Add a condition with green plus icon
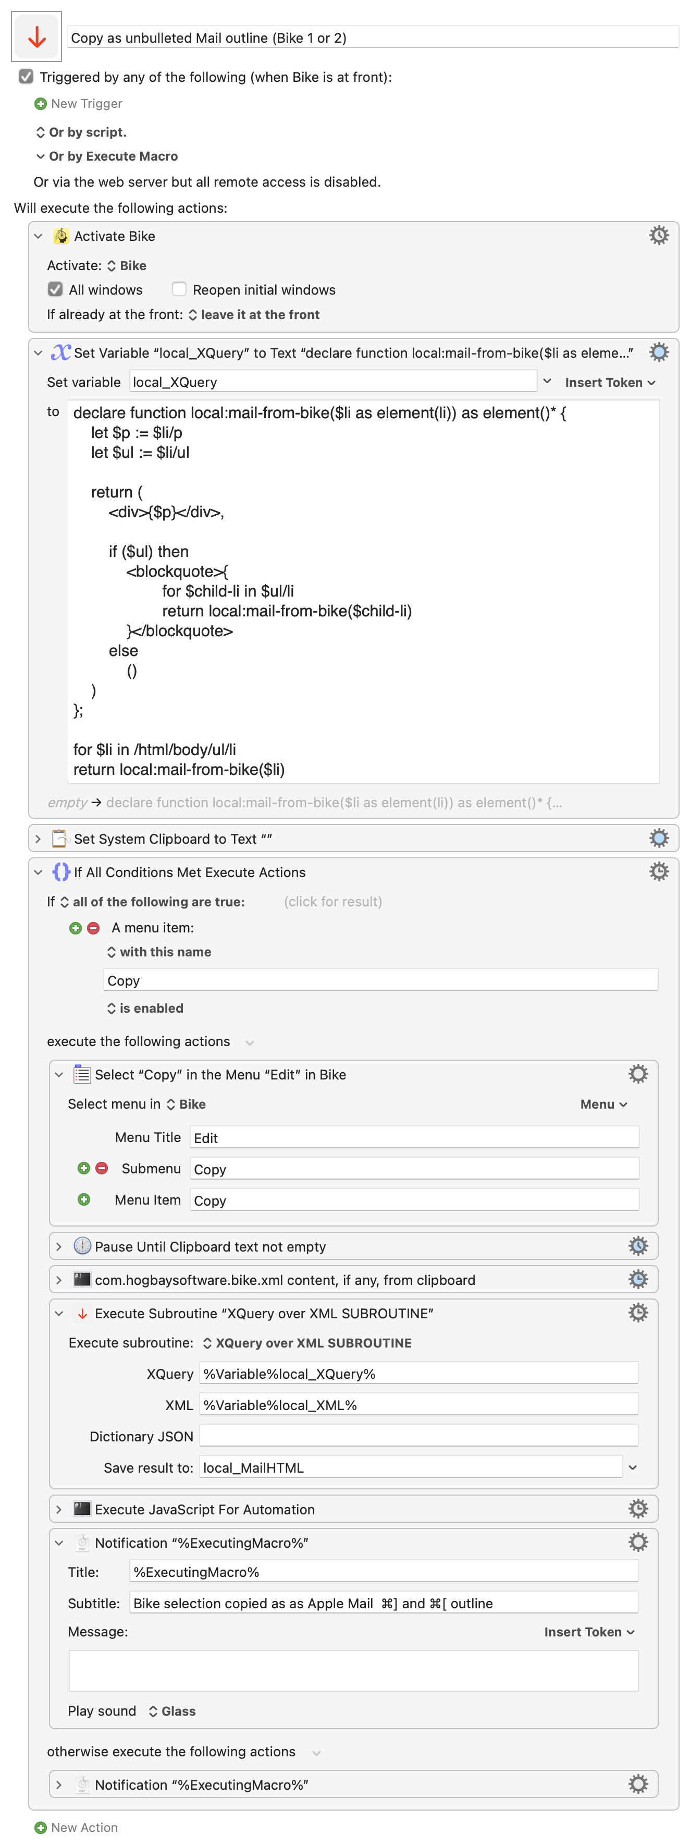The height and width of the screenshot is (1845, 690). 75,928
